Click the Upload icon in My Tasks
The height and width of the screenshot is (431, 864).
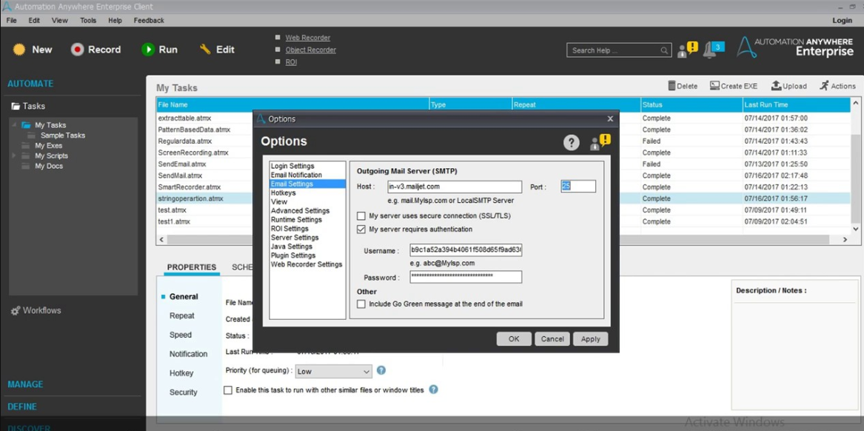pos(776,86)
